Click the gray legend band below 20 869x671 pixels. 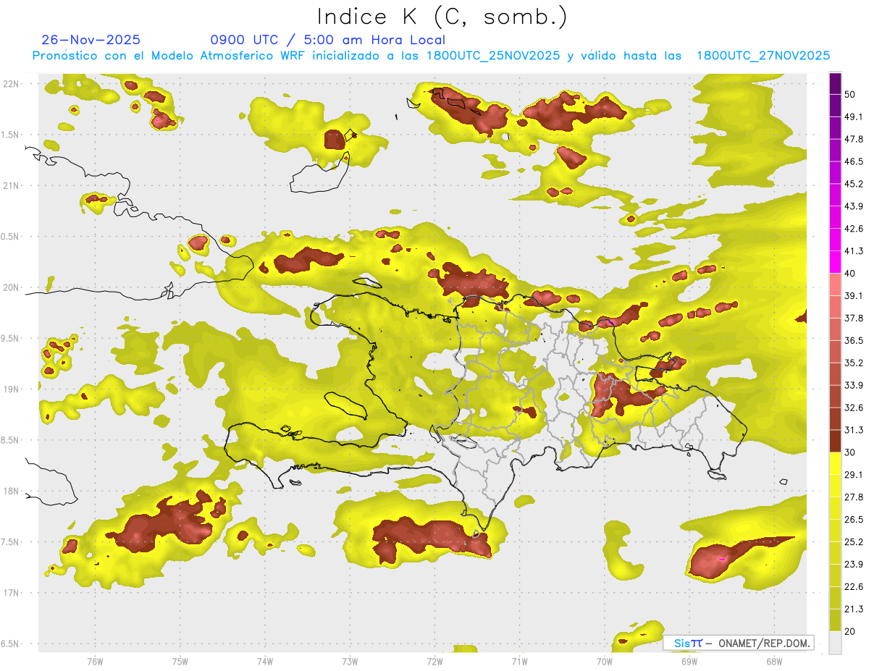(x=835, y=643)
